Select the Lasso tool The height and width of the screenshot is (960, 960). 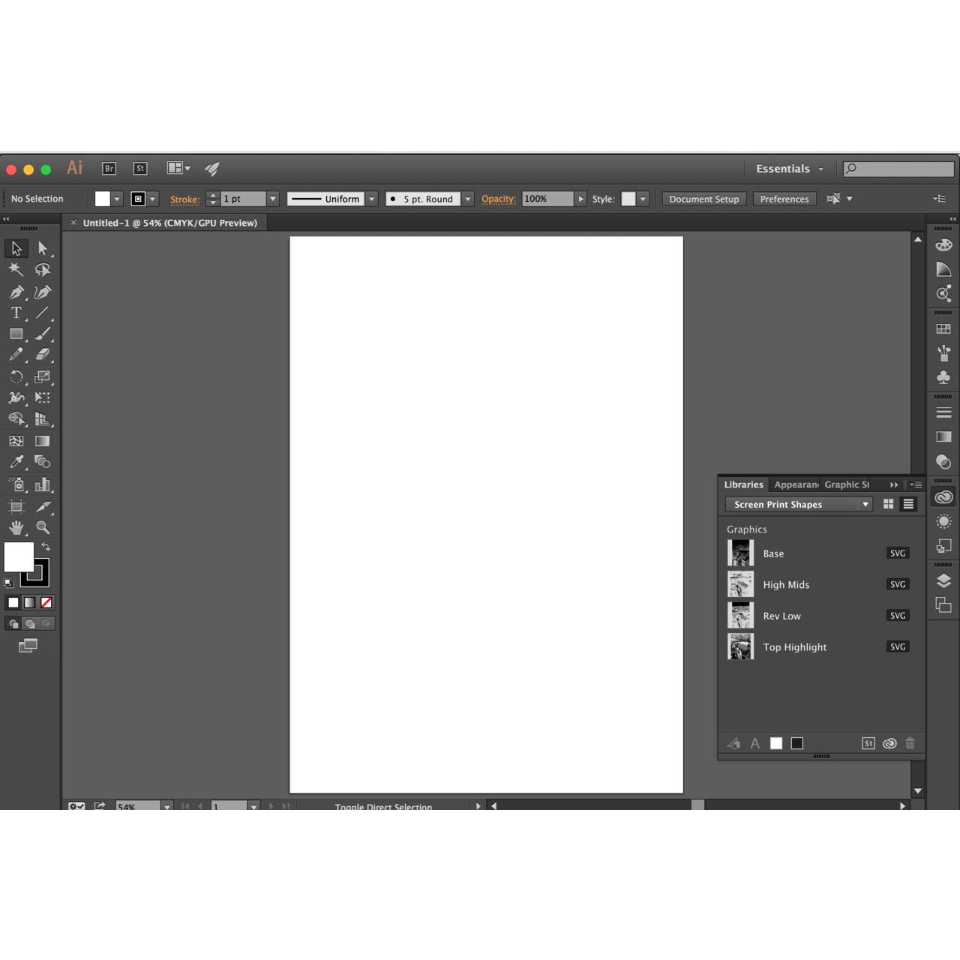coord(43,269)
